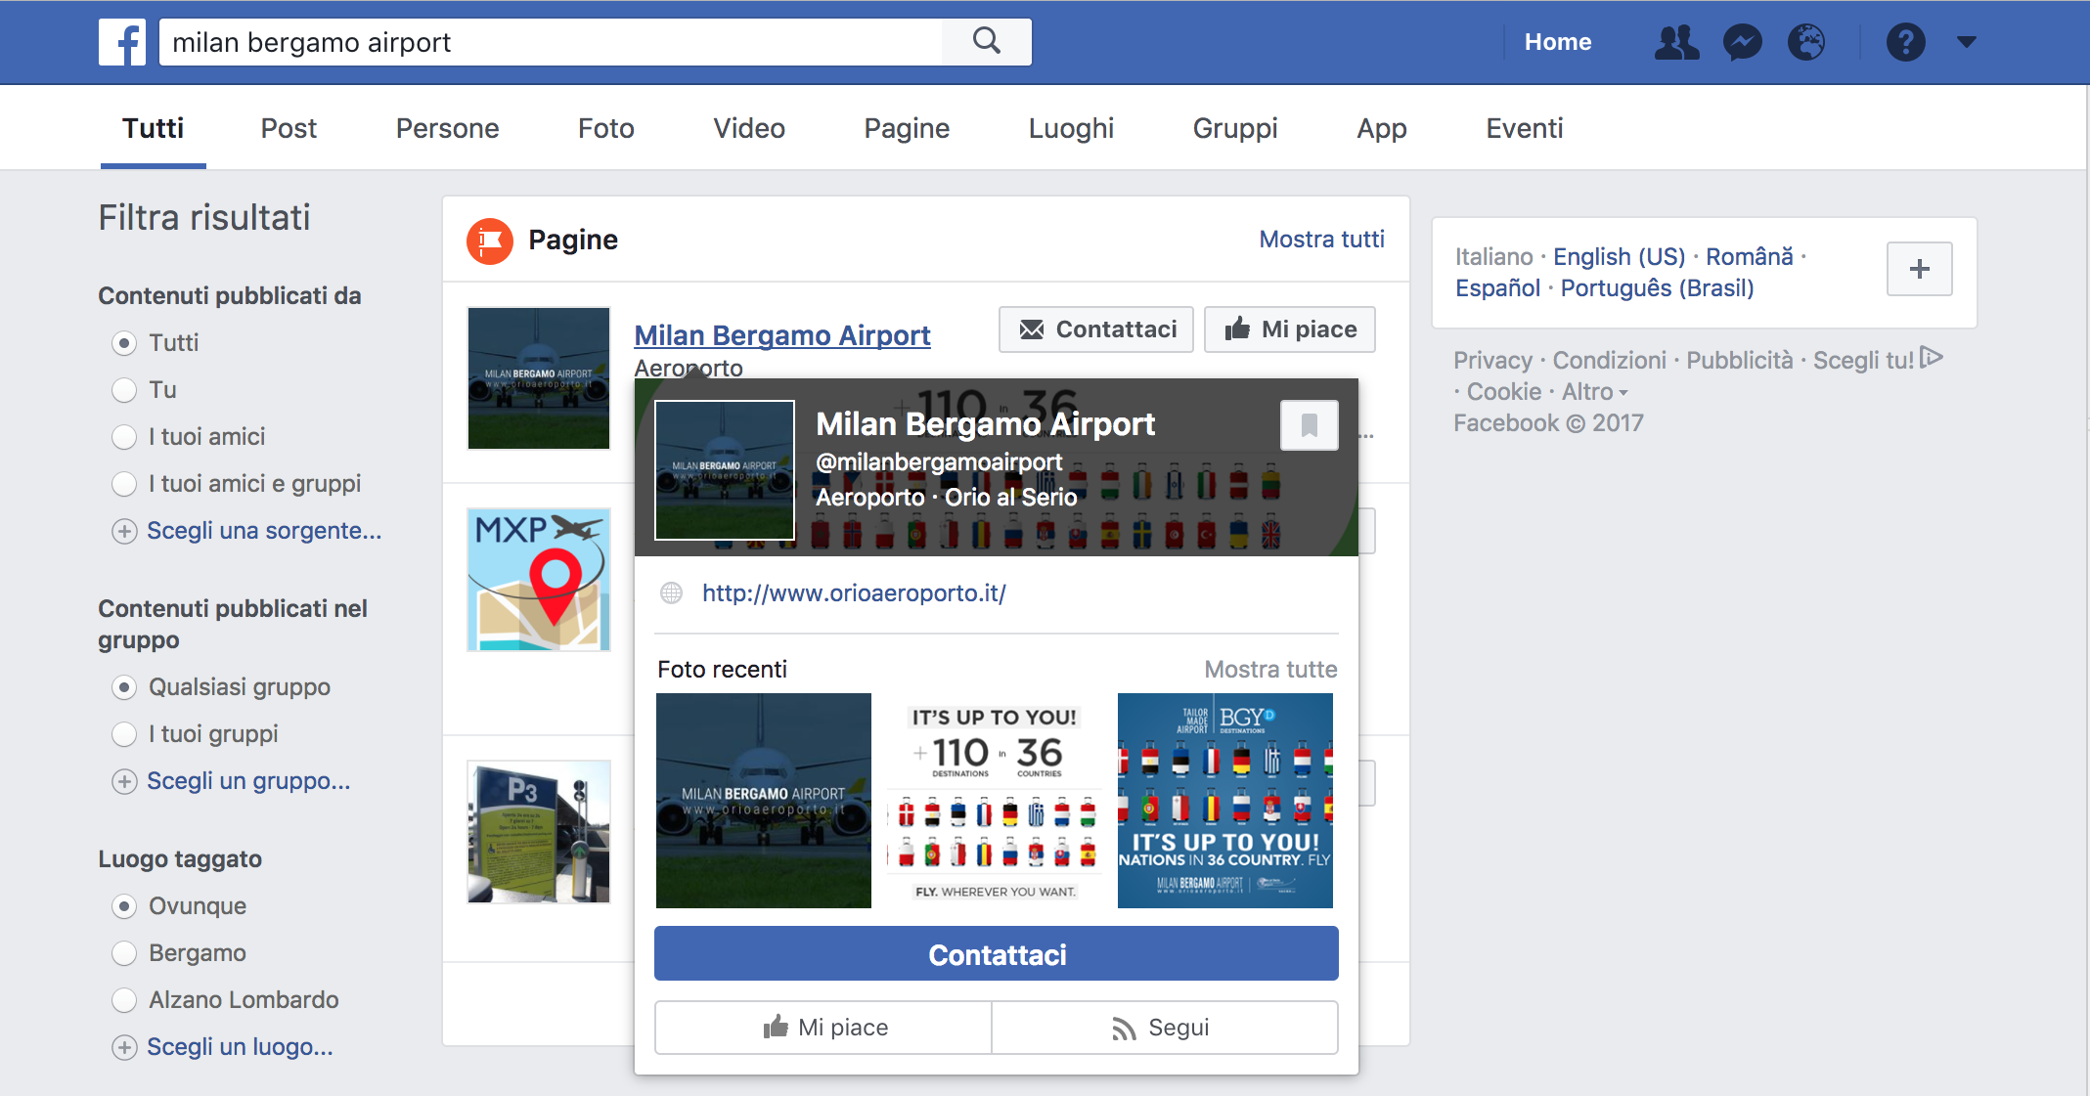Click the Facebook logo icon
Image resolution: width=2090 pixels, height=1096 pixels.
pos(122,42)
